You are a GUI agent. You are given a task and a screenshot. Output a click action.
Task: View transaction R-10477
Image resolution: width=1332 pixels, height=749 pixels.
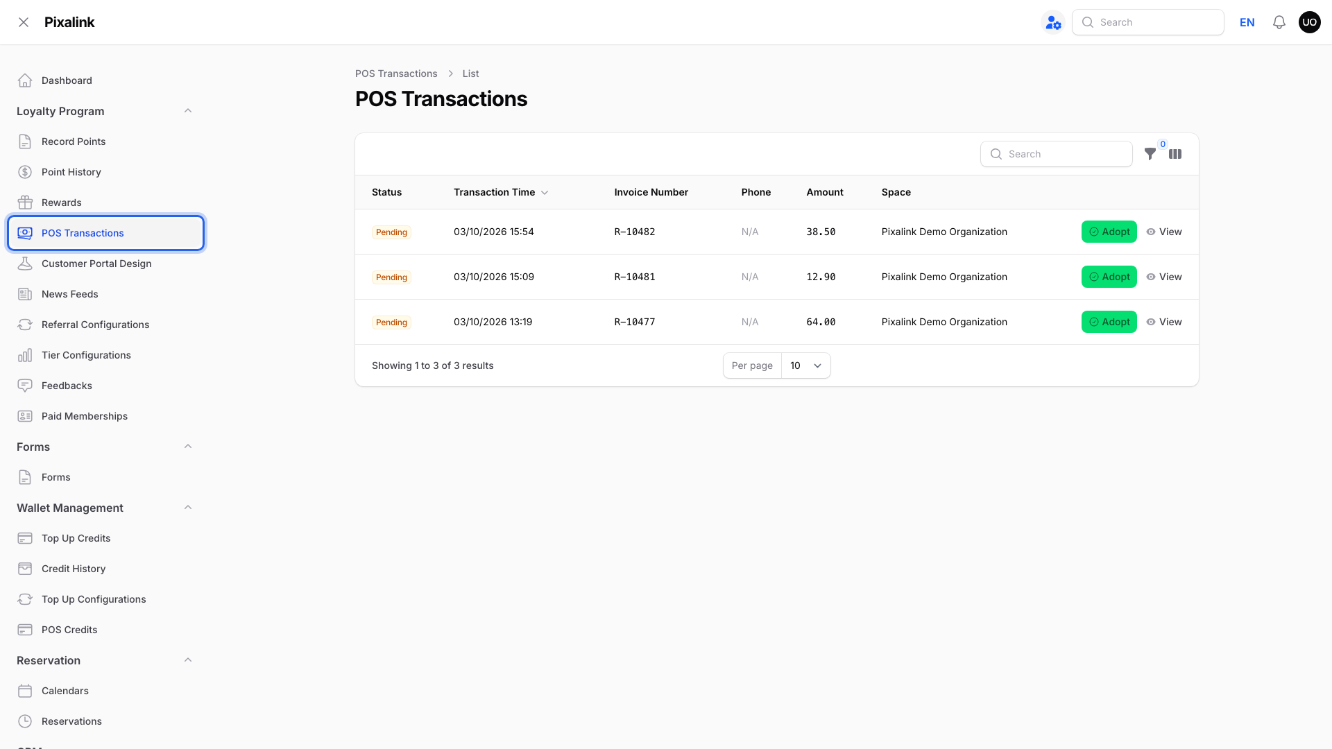click(x=1164, y=322)
